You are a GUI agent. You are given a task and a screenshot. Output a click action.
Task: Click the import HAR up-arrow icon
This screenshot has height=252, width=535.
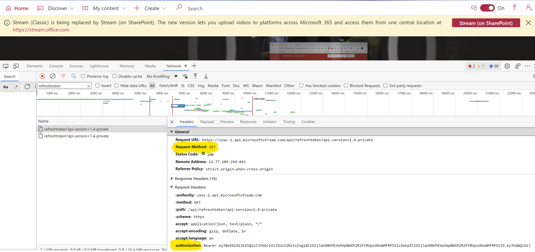click(x=195, y=76)
